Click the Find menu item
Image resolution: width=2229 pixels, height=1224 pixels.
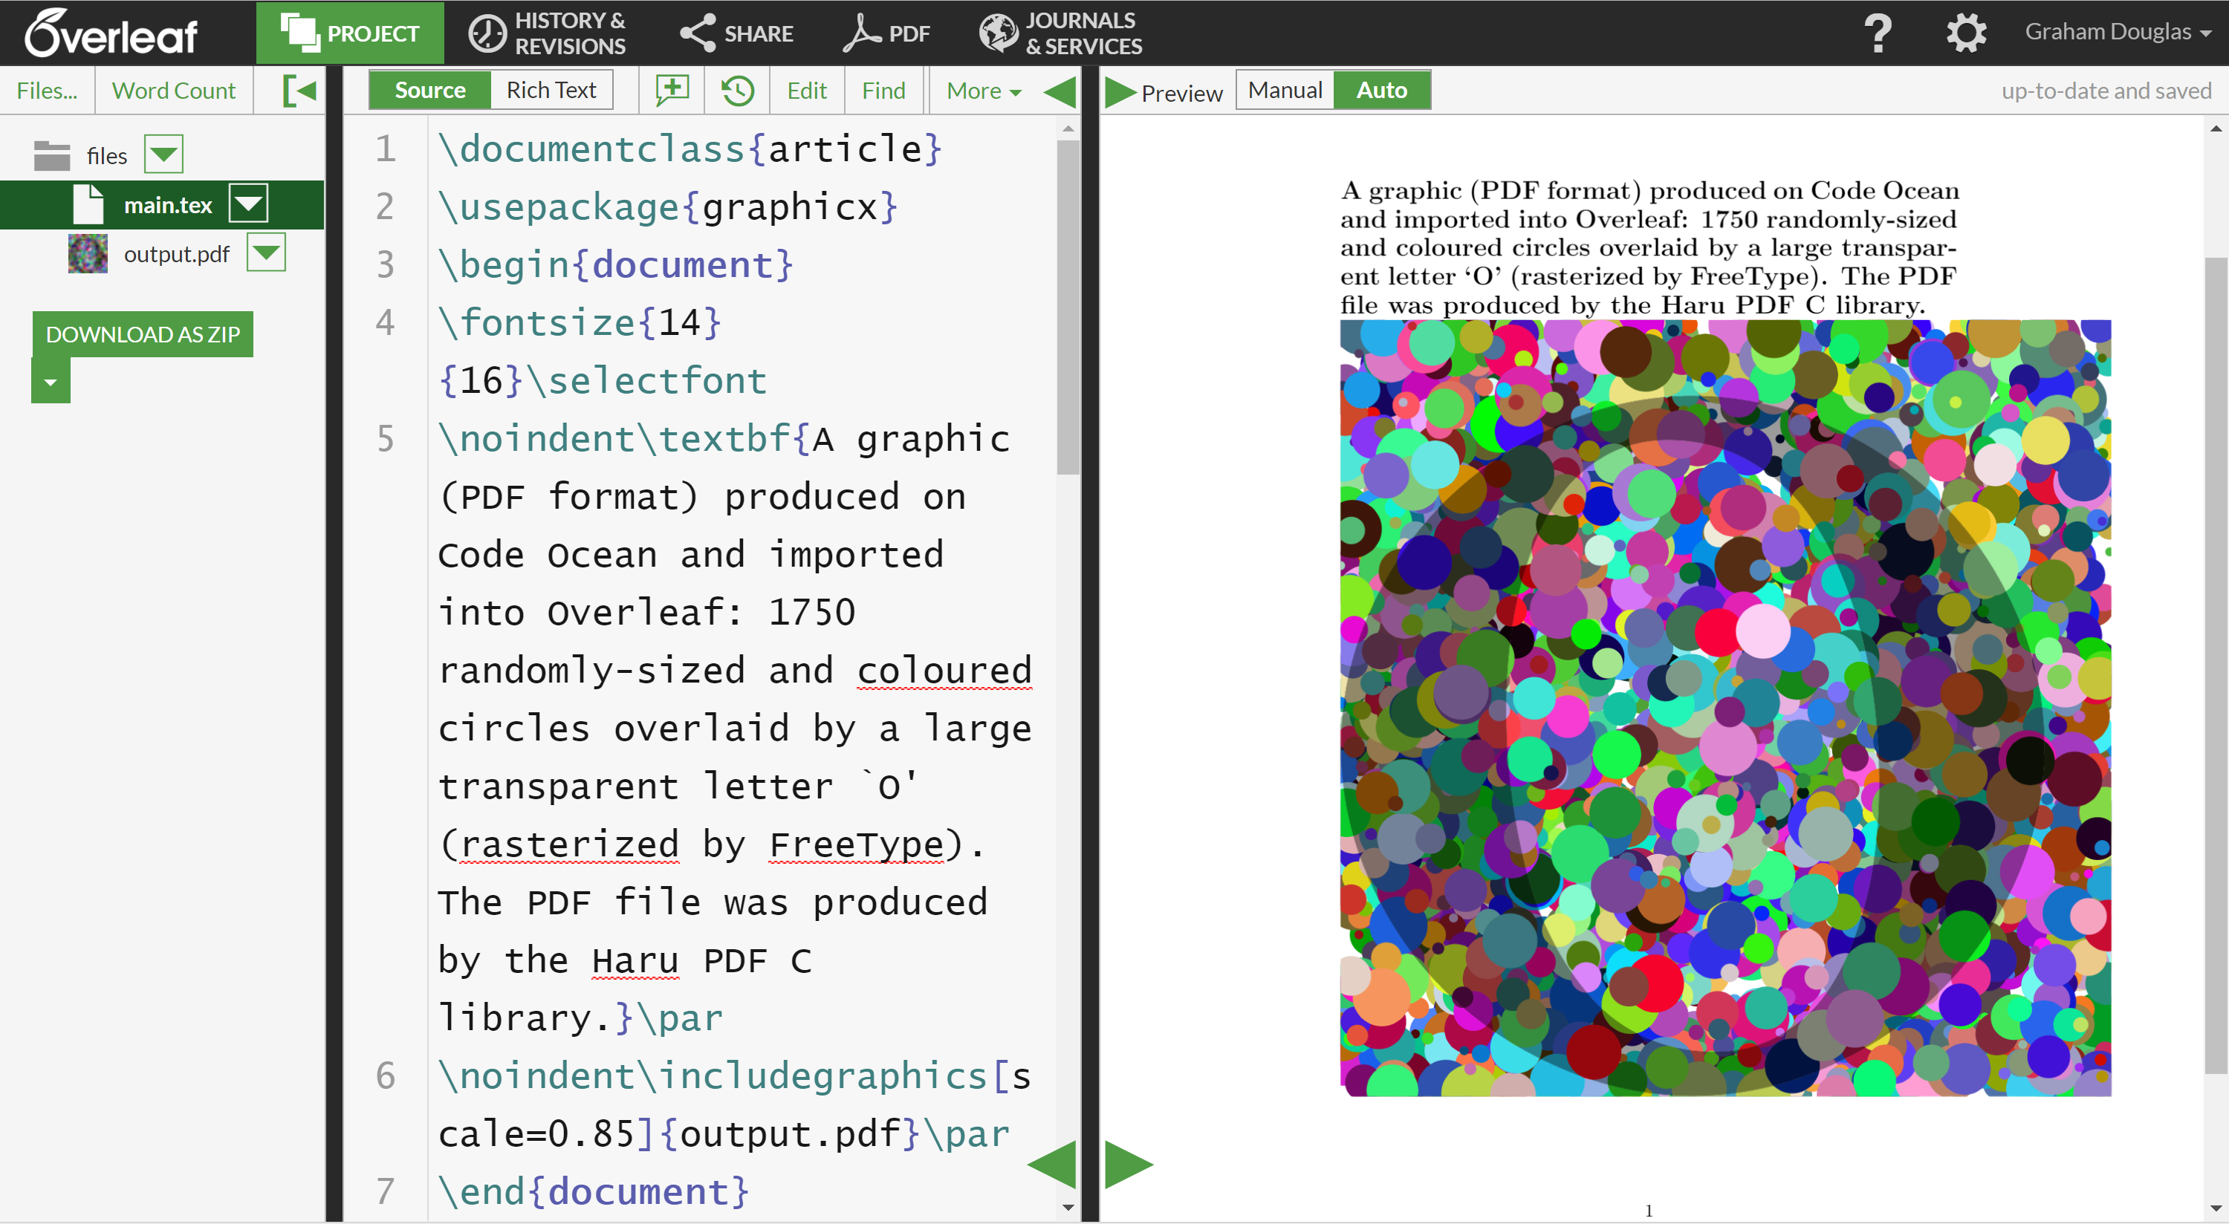pos(883,90)
